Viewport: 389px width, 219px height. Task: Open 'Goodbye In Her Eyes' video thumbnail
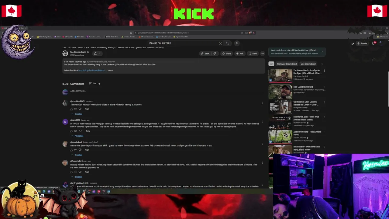tap(280, 75)
